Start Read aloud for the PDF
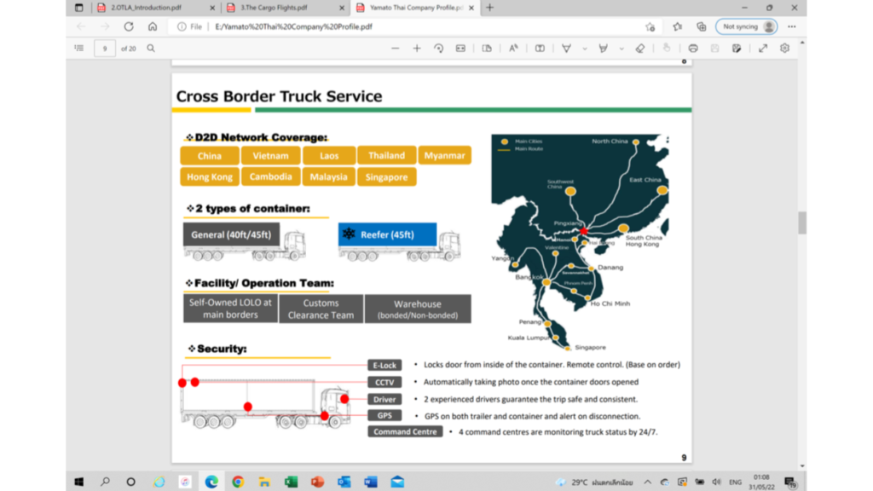 pyautogui.click(x=513, y=49)
